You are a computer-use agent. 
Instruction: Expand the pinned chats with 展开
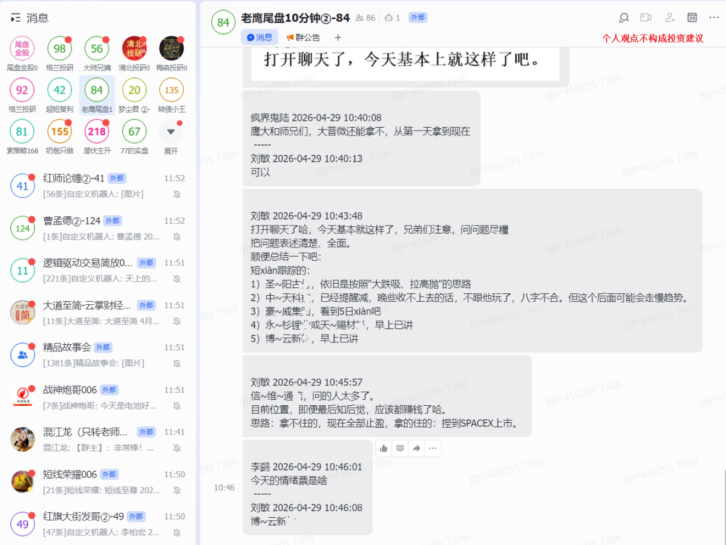point(171,132)
